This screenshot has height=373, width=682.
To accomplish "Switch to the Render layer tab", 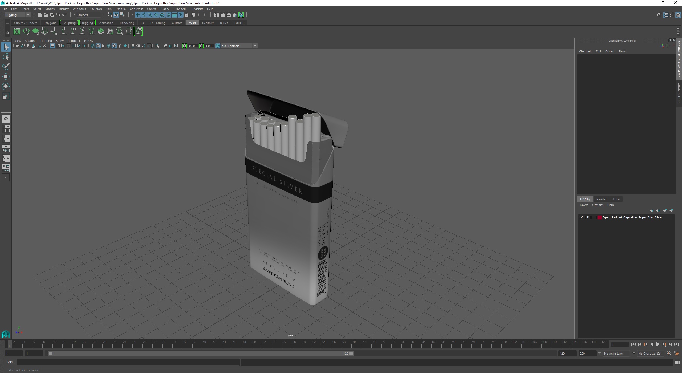I will [x=601, y=199].
